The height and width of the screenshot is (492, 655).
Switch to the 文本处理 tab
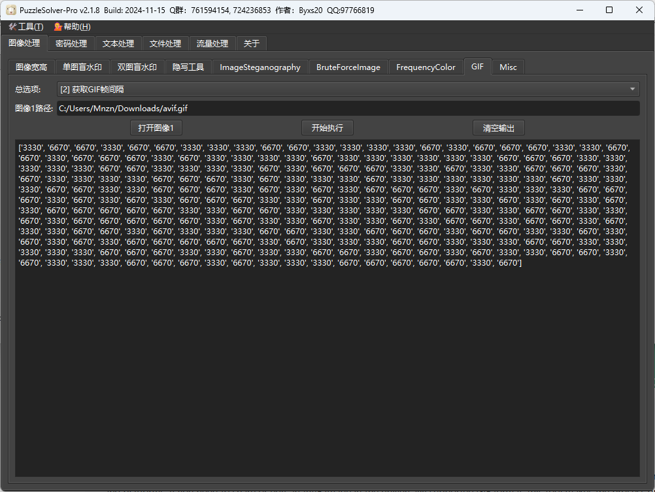[118, 44]
